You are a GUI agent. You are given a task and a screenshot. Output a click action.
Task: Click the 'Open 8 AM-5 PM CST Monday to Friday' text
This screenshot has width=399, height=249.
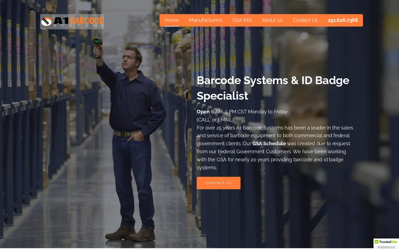coord(242,112)
